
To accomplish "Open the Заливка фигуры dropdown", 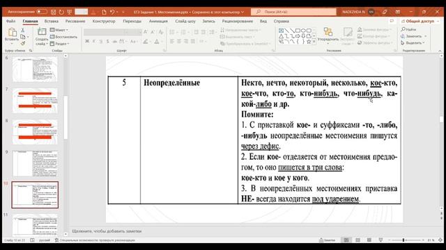I will [x=374, y=29].
